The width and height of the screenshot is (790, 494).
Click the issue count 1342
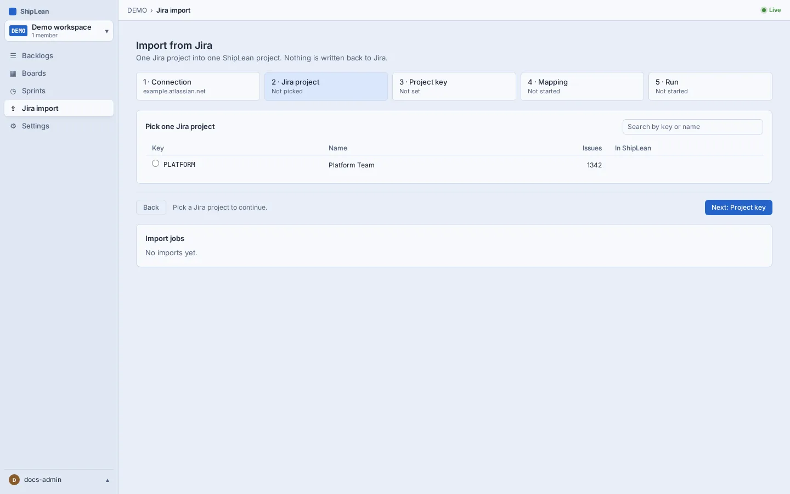594,165
